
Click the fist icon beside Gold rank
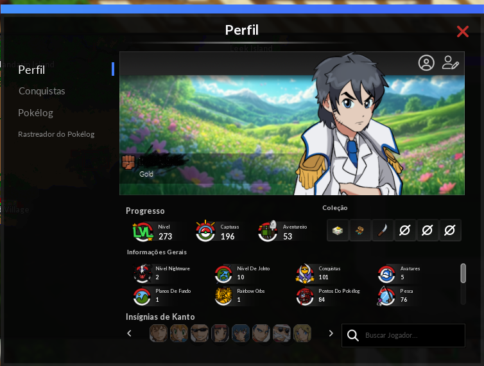tap(128, 162)
